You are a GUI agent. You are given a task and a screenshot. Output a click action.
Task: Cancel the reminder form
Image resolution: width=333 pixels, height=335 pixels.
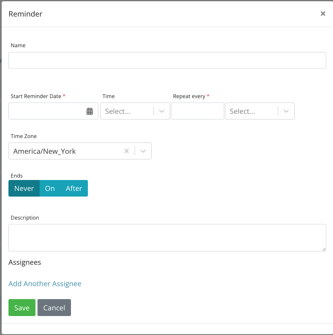[54, 308]
